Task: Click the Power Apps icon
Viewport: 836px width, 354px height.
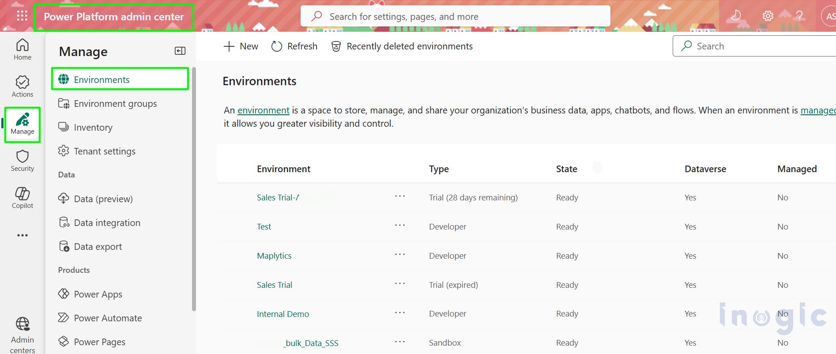Action: coord(64,294)
